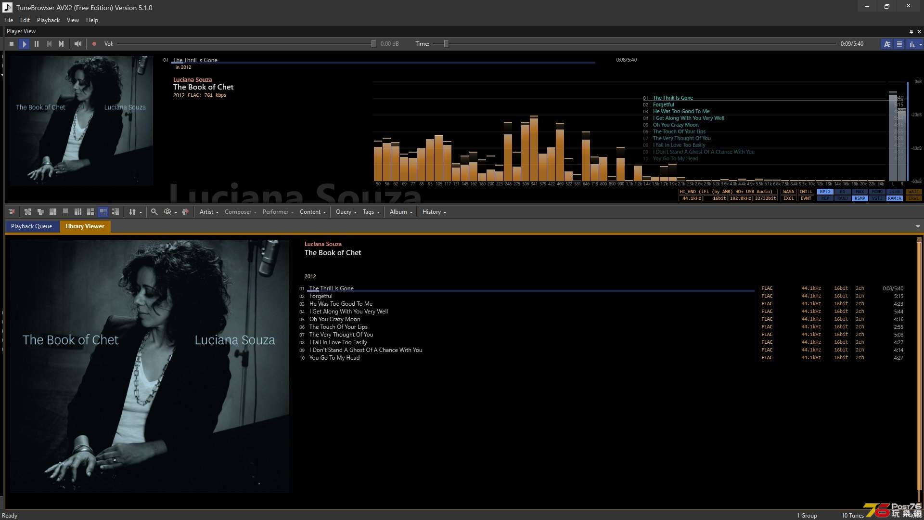
Task: Skip to the next track
Action: click(61, 44)
